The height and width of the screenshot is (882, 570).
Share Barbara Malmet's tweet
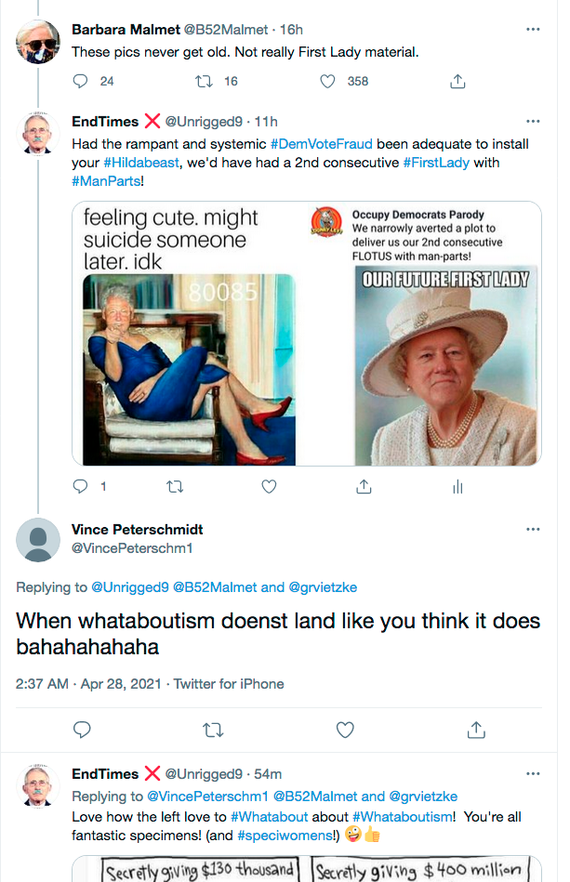(457, 82)
